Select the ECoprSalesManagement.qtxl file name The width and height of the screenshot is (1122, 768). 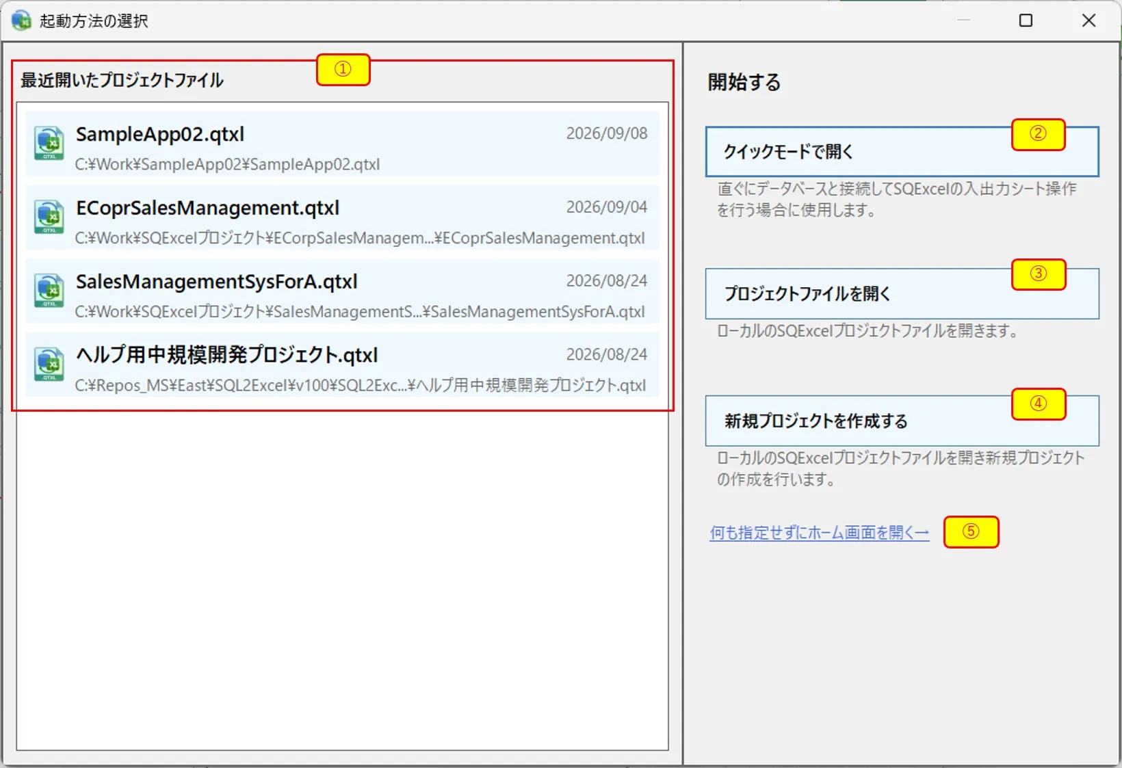click(208, 208)
